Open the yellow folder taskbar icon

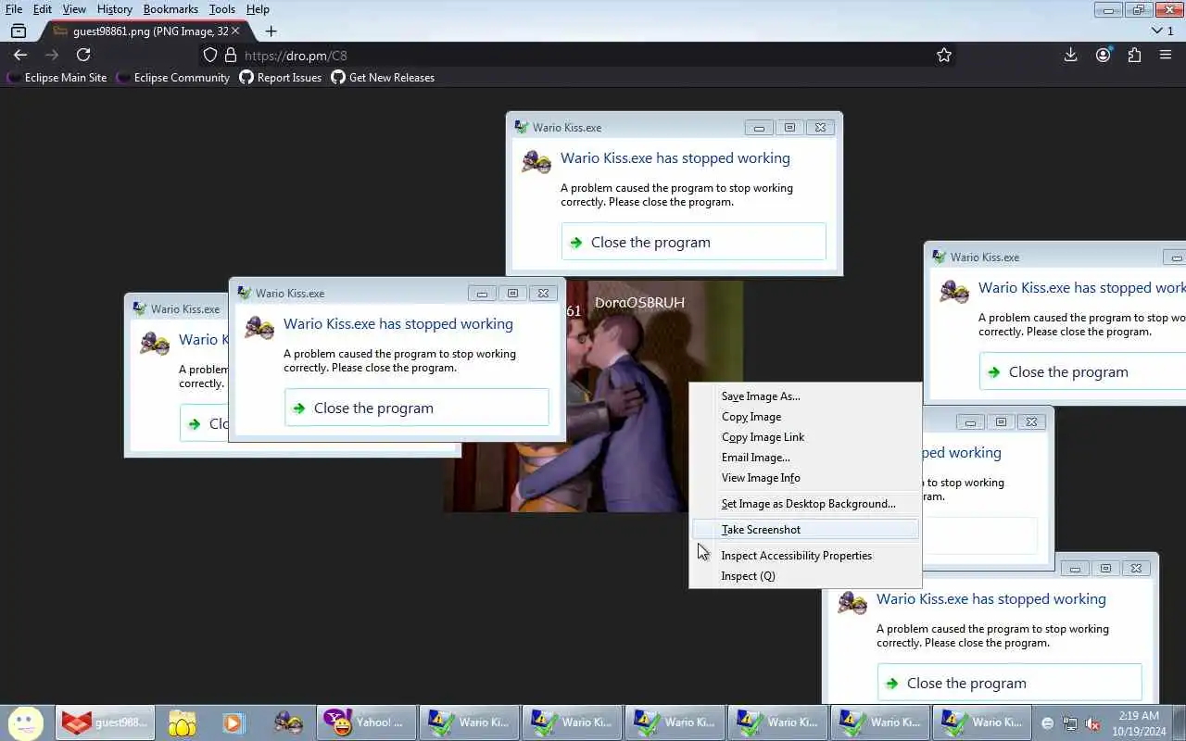pos(183,722)
